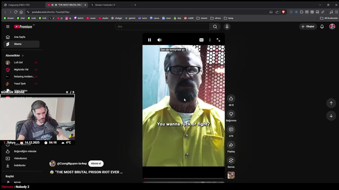Go to the next Short
339x190 pixels.
click(331, 116)
